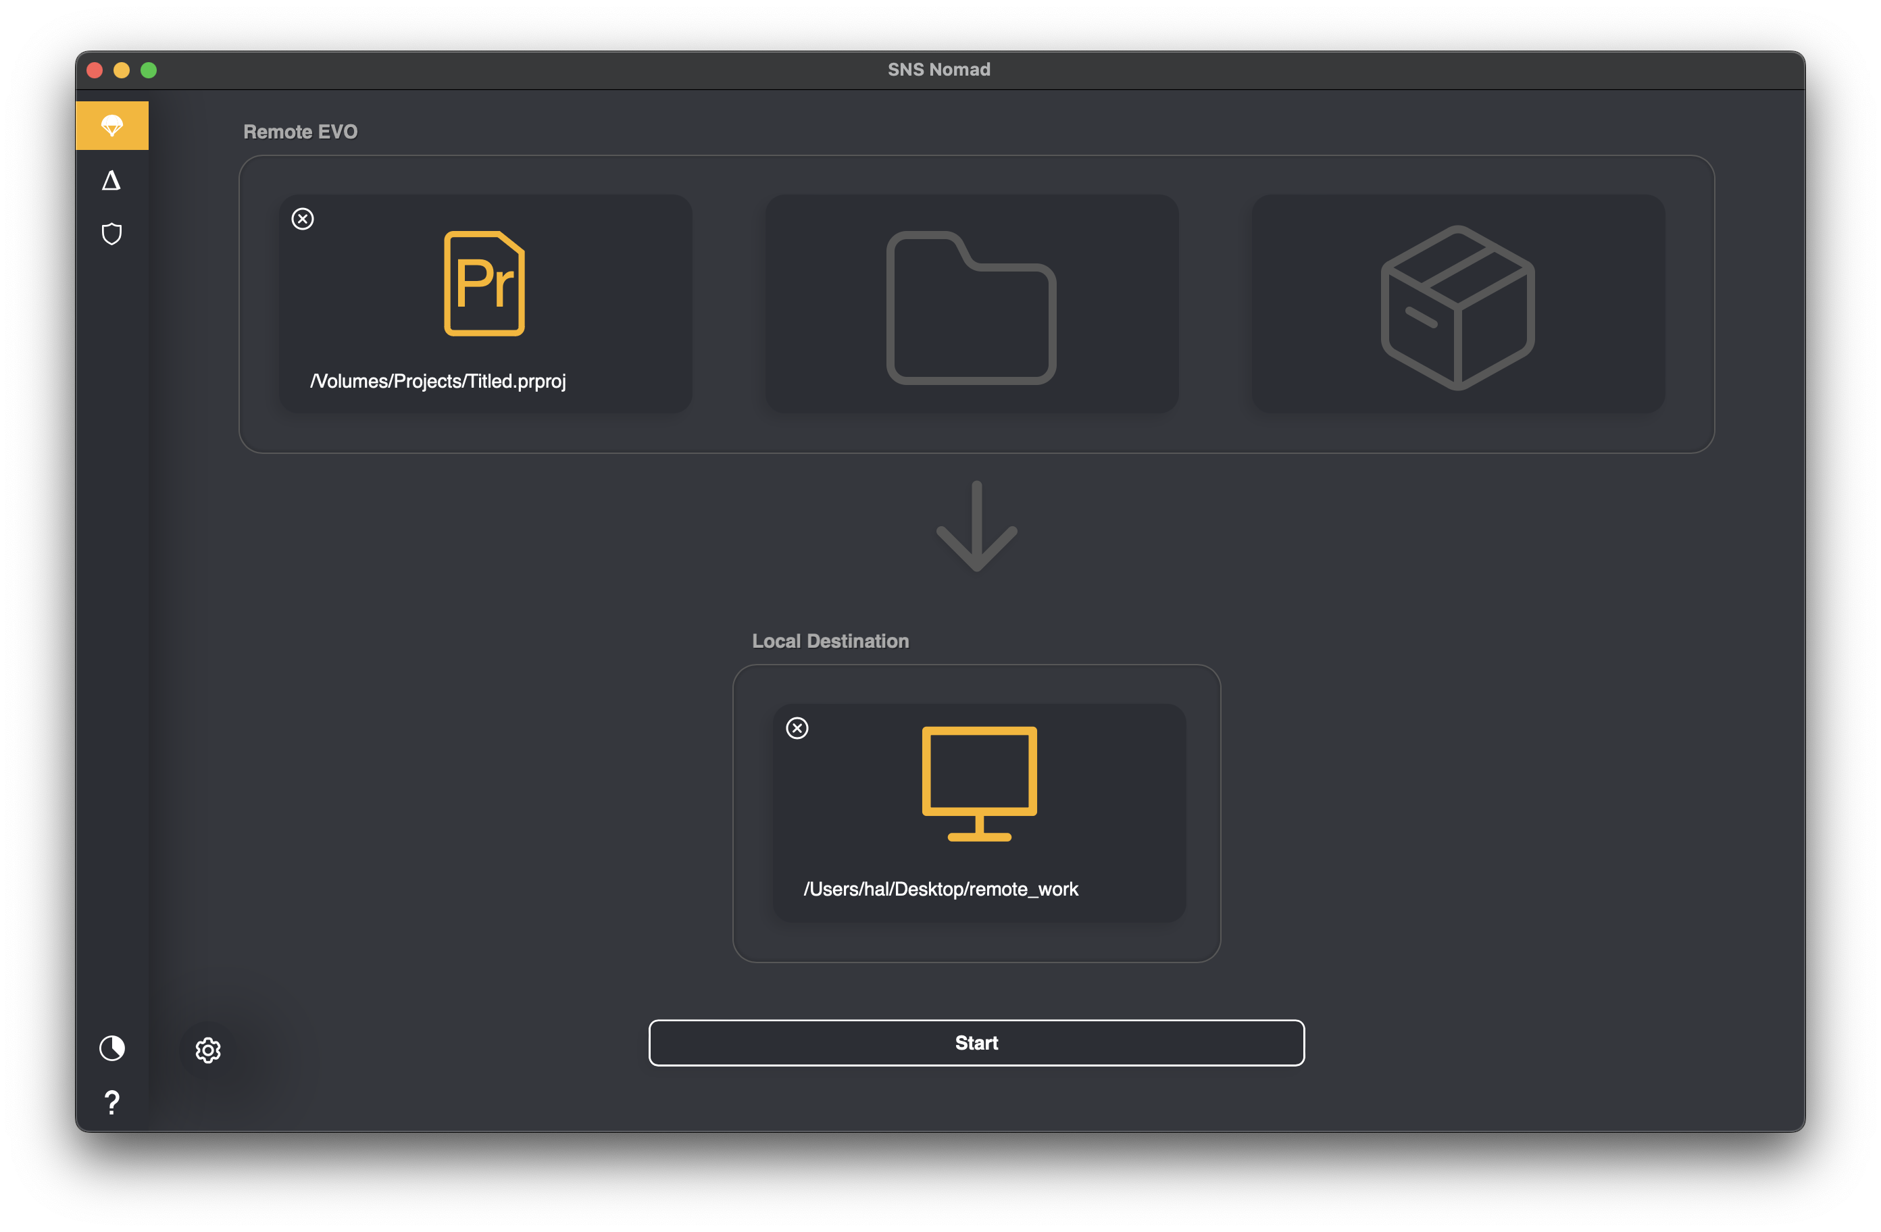Choose the folder source card
1881x1232 pixels.
point(972,303)
